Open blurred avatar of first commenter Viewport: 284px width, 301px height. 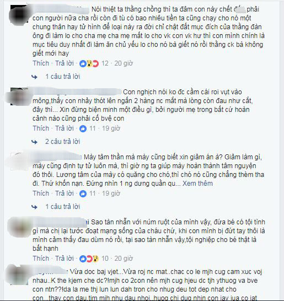coord(19,14)
